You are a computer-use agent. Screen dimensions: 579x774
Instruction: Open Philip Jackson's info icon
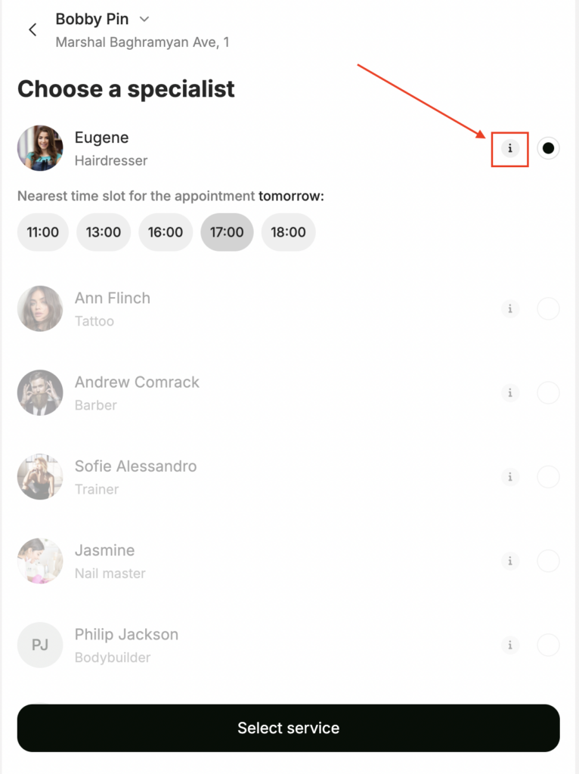510,646
